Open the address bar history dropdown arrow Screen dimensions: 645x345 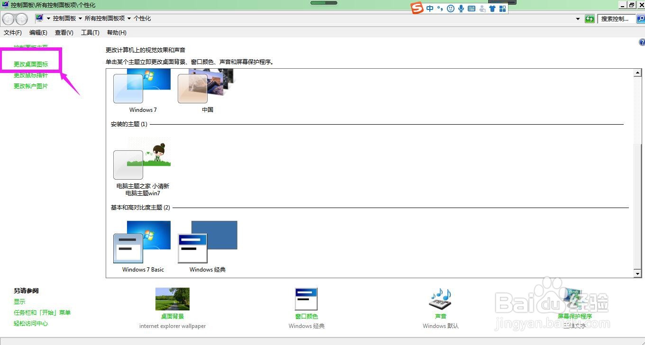(x=578, y=19)
